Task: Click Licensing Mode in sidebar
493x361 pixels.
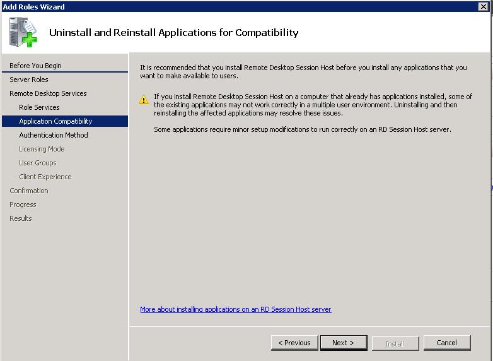Action: click(x=42, y=149)
